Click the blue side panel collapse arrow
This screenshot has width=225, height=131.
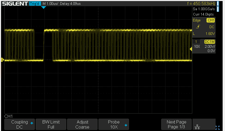point(218,6)
